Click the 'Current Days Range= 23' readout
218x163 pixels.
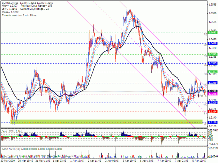[x=35, y=9]
